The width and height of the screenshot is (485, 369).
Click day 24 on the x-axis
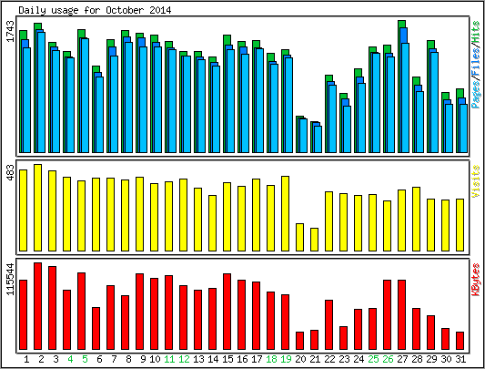pyautogui.click(x=359, y=359)
